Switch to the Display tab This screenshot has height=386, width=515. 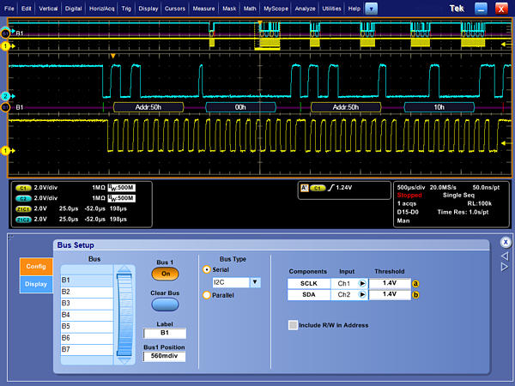click(36, 284)
